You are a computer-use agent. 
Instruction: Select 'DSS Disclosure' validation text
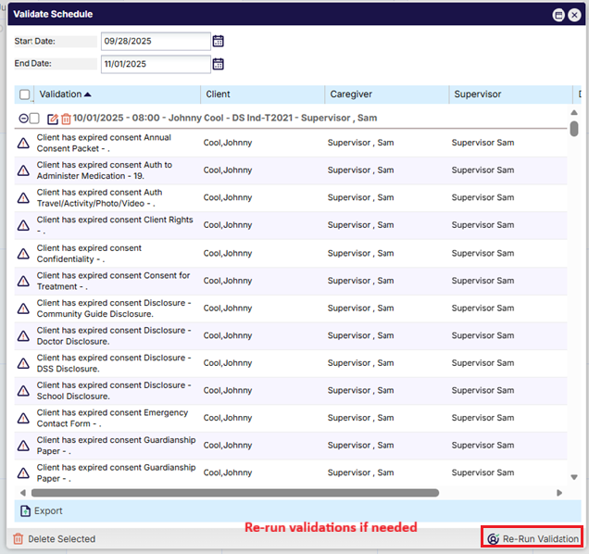pyautogui.click(x=114, y=363)
